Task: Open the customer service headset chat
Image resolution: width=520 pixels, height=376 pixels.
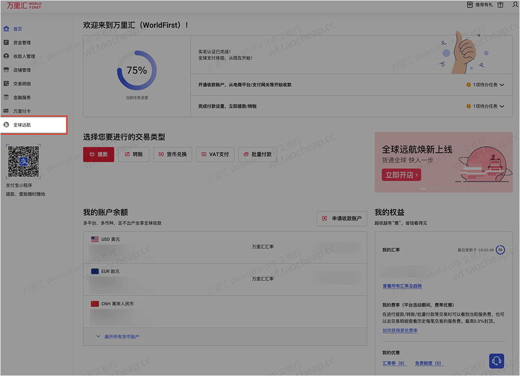Action: pyautogui.click(x=496, y=361)
